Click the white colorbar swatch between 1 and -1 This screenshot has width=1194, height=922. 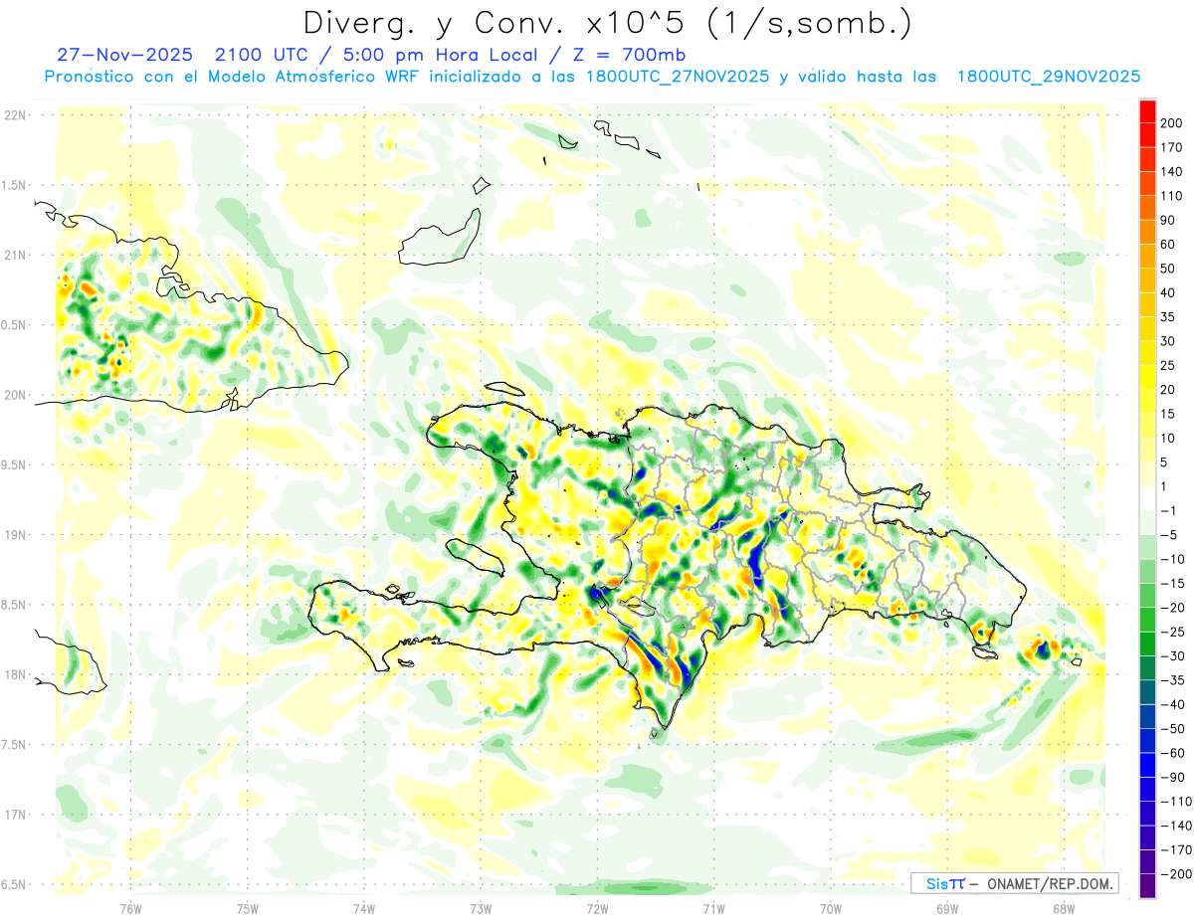[x=1147, y=499]
